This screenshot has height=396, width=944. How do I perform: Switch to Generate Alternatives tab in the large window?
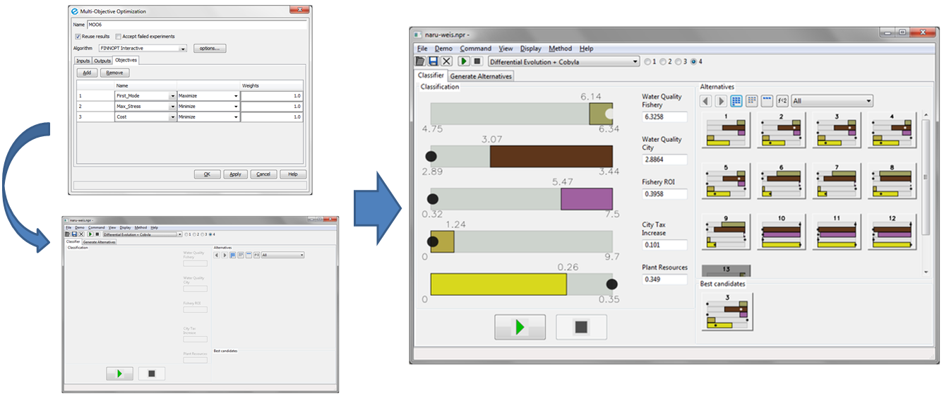pyautogui.click(x=481, y=76)
